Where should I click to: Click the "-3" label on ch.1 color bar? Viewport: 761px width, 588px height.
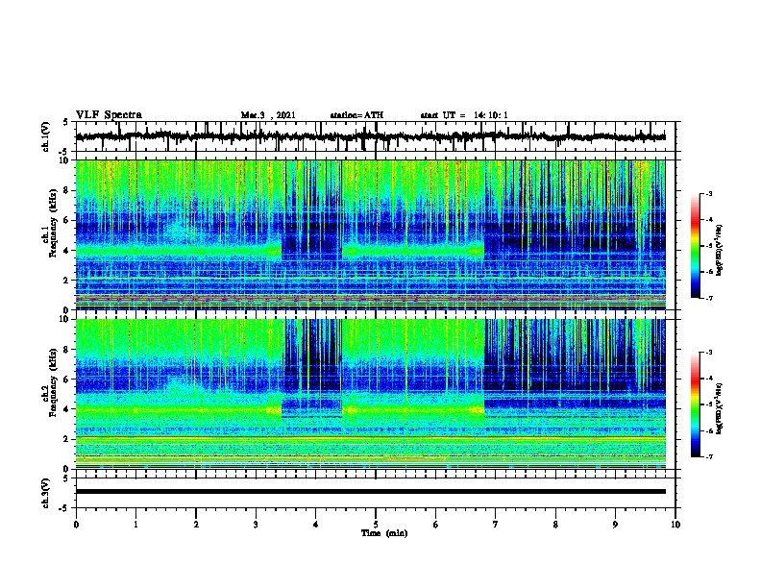click(x=709, y=194)
